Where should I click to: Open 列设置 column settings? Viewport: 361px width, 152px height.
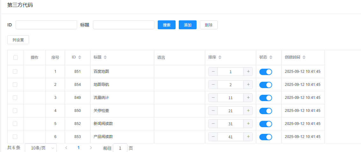coord(18,40)
